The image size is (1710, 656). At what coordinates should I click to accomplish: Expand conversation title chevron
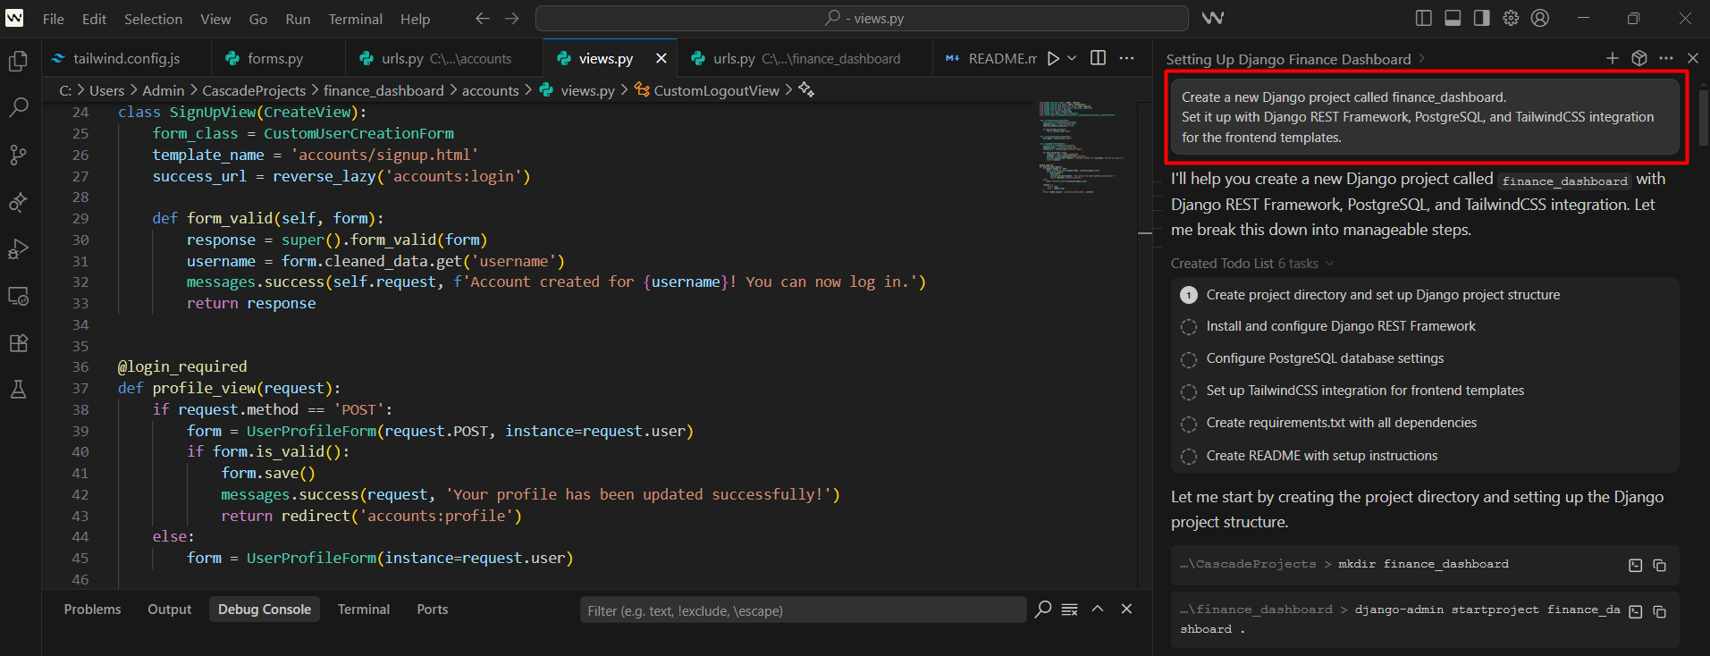point(1422,59)
